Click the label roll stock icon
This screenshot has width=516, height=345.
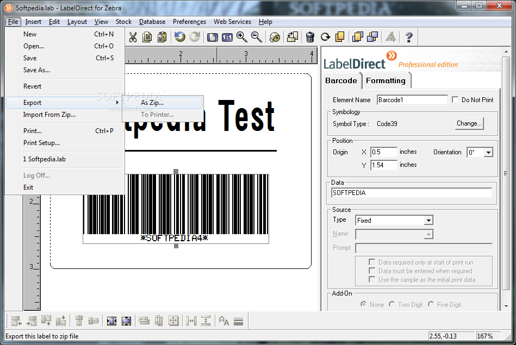pyautogui.click(x=275, y=37)
